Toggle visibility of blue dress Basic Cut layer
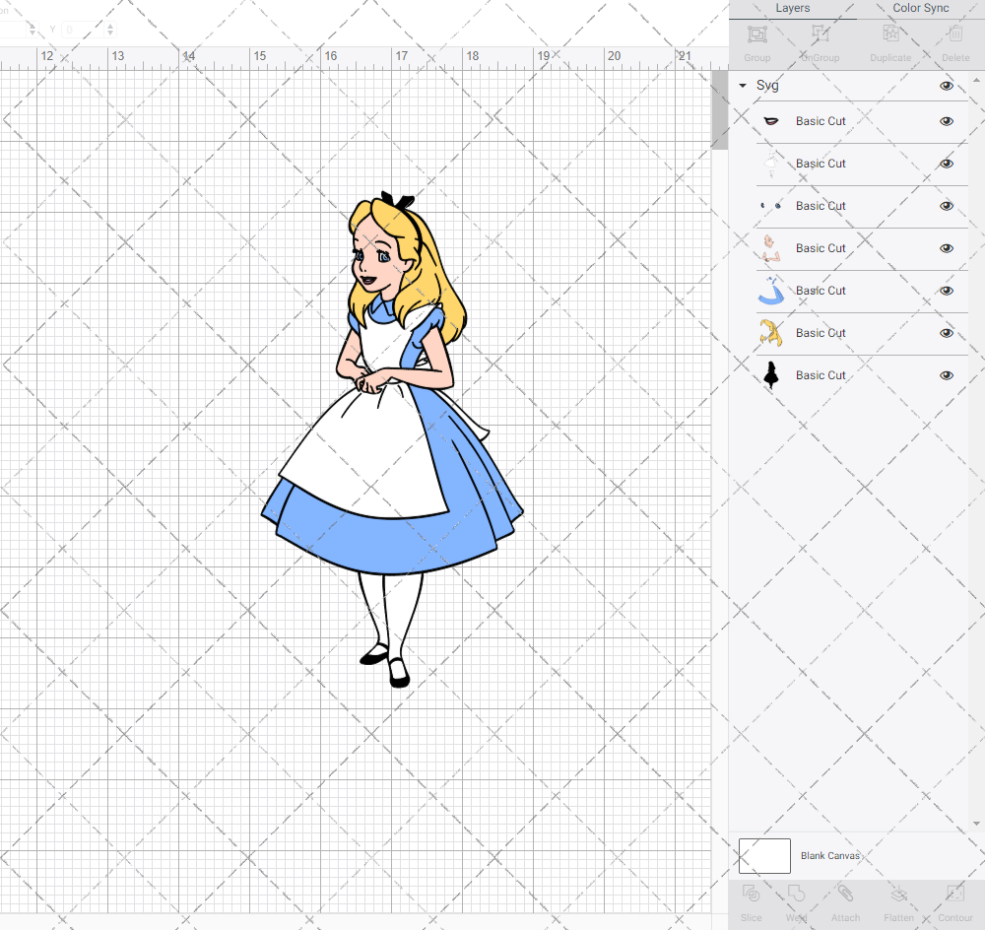Screen dimensions: 985x930 coord(946,291)
